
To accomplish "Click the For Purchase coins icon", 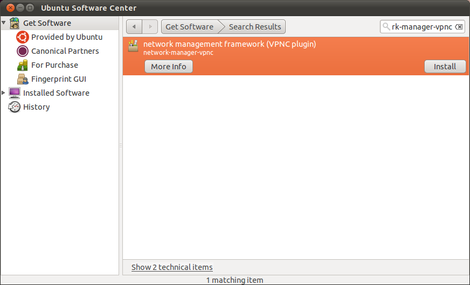I will [23, 65].
